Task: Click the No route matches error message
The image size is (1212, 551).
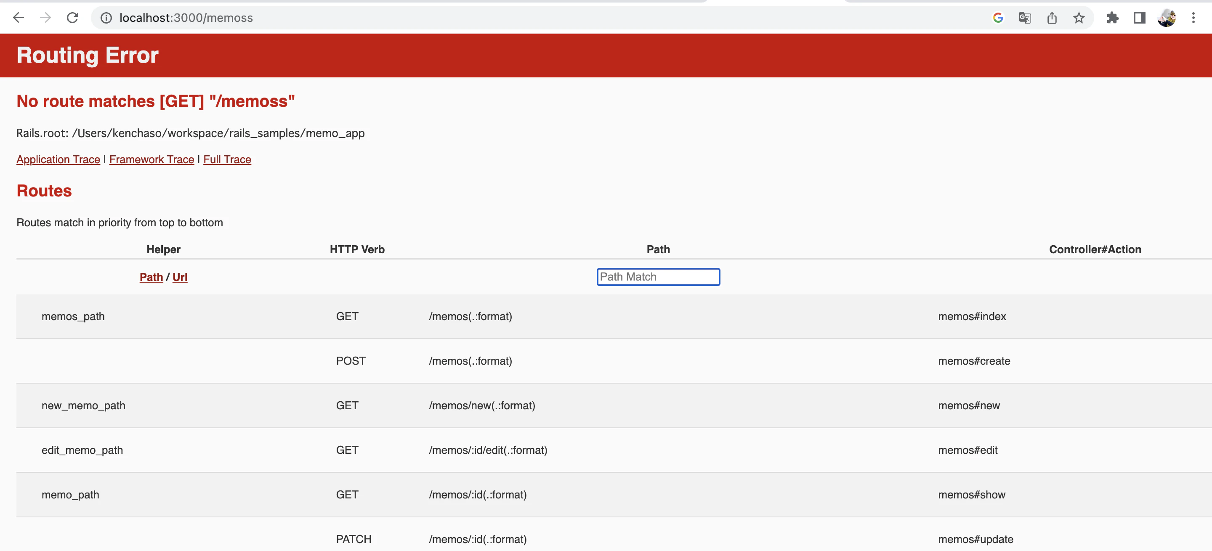Action: tap(156, 101)
